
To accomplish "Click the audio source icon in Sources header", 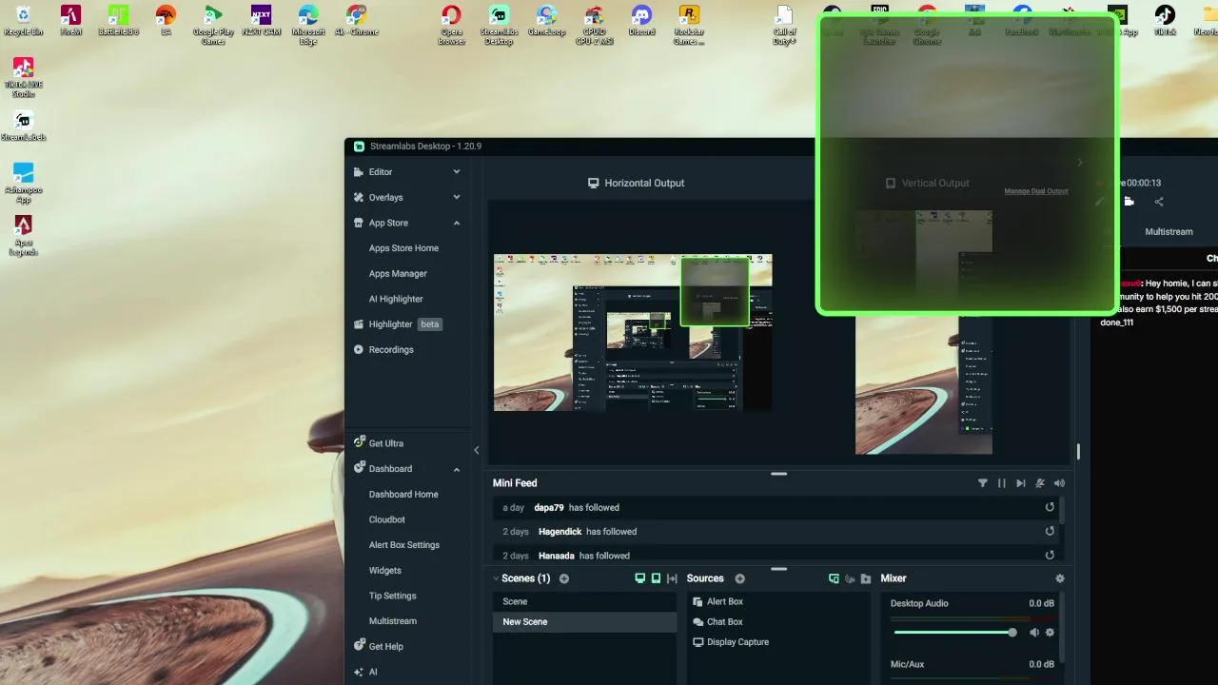I will click(x=850, y=578).
